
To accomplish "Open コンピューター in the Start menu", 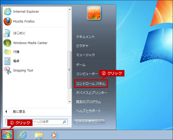I will (87, 74).
